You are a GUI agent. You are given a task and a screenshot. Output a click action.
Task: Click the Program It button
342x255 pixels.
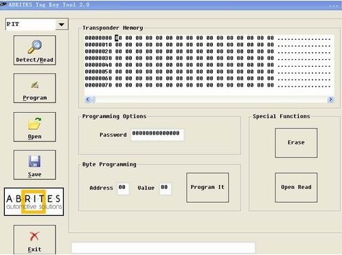[x=207, y=188]
